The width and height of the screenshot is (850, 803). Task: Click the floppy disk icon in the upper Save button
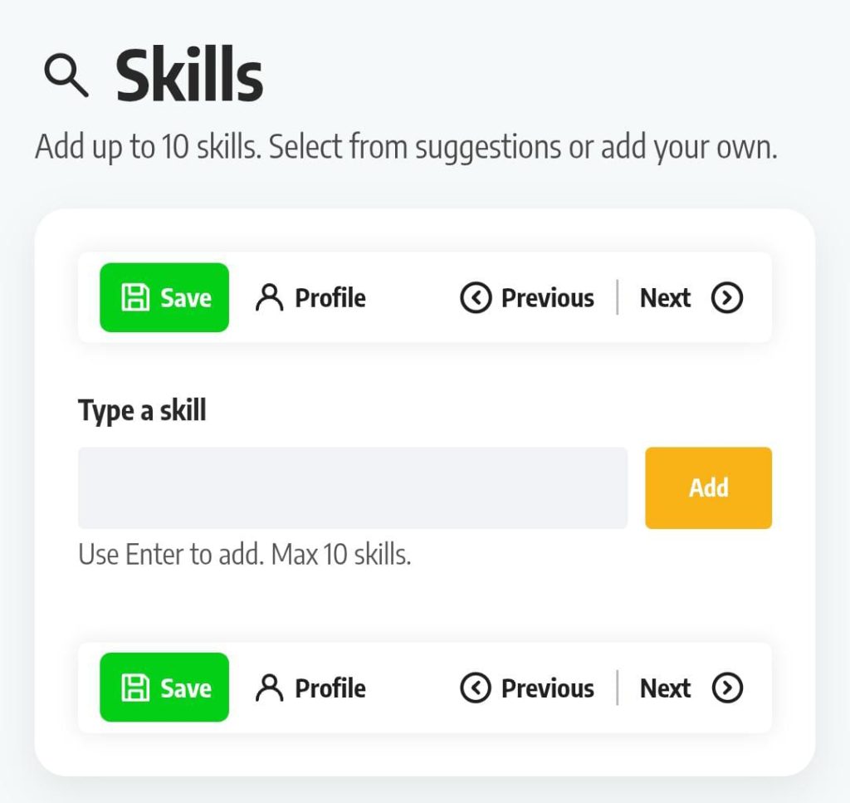tap(134, 298)
